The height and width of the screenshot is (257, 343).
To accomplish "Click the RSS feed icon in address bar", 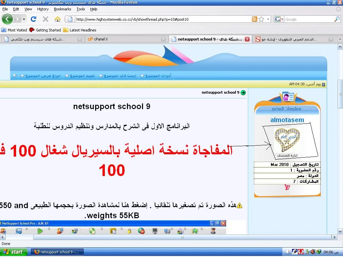I will (x=255, y=19).
